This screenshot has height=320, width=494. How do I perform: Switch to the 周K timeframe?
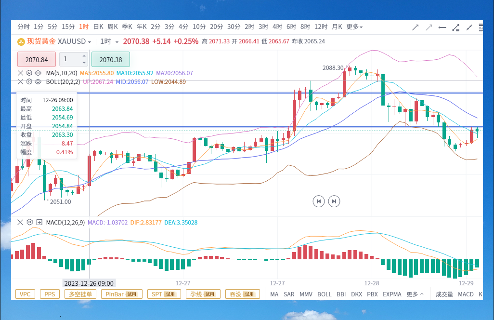click(x=113, y=27)
